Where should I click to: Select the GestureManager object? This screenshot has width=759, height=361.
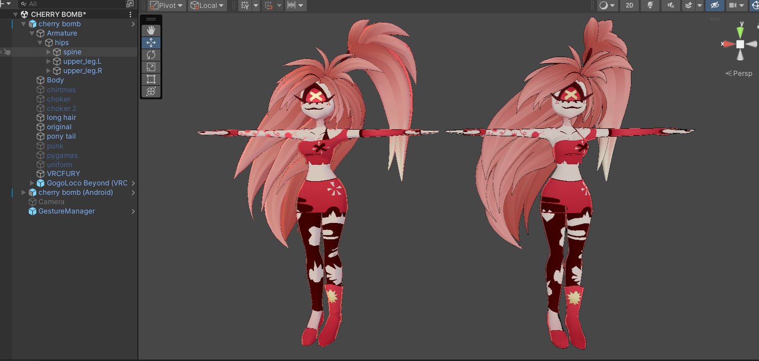66,211
